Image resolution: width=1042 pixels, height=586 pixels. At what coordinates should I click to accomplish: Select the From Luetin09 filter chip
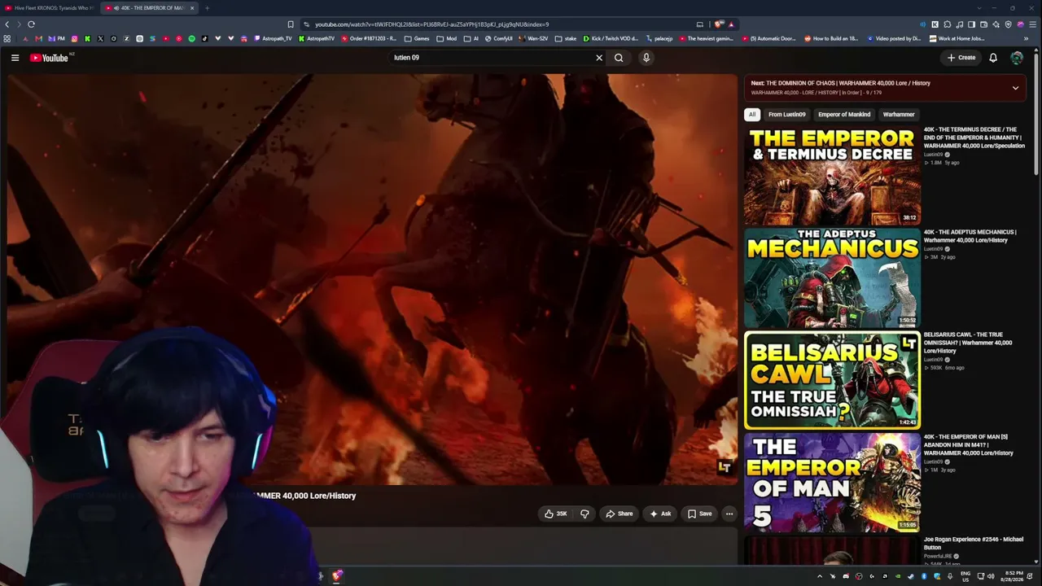(x=787, y=115)
